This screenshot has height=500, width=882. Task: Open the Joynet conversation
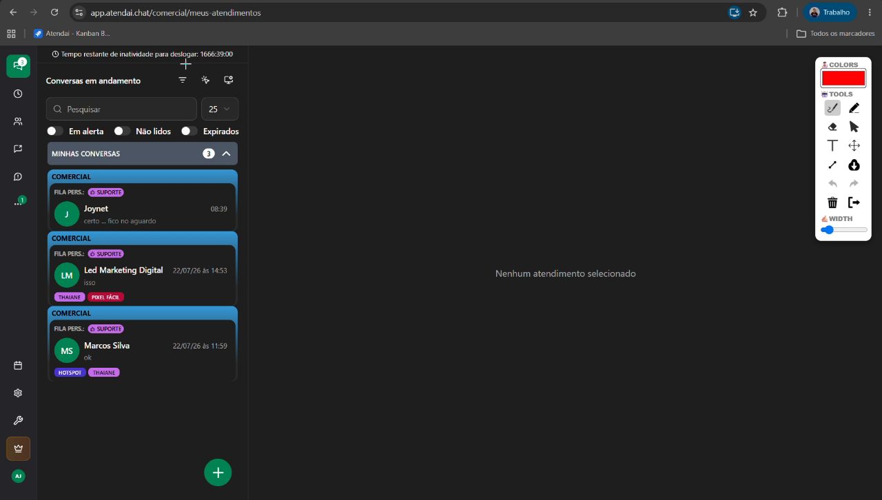pos(142,200)
